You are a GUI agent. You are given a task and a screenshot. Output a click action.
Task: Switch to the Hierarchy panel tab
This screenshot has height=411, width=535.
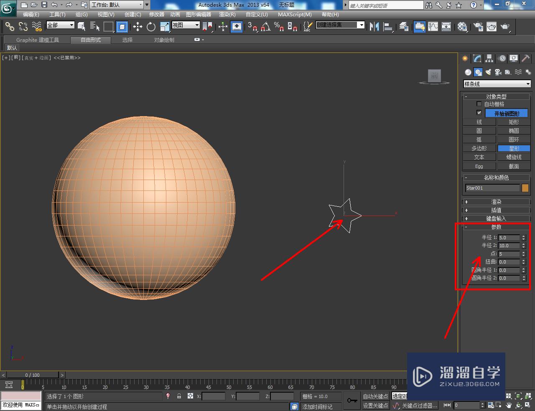489,58
